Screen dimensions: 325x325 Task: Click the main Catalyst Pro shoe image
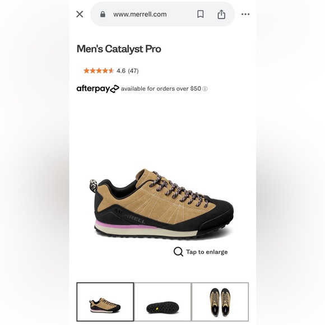click(x=162, y=204)
